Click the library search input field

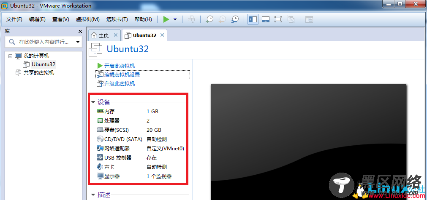pyautogui.click(x=44, y=42)
